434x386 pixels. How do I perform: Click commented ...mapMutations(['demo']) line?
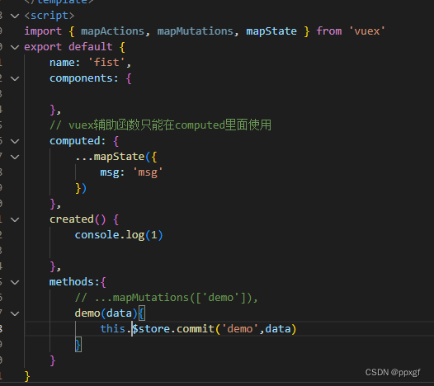167,298
